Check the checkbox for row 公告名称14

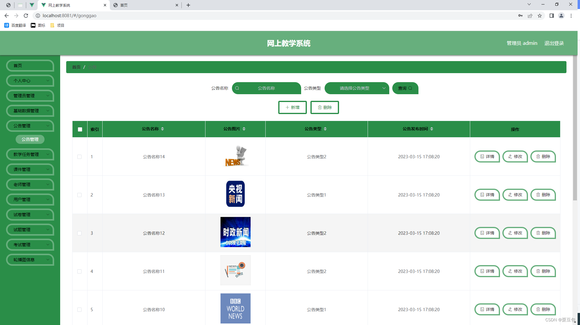pos(79,157)
